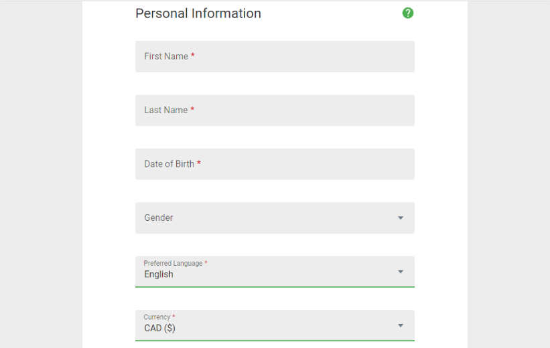Click the Preferred Language dropdown arrow
The width and height of the screenshot is (550, 348).
[x=400, y=272]
